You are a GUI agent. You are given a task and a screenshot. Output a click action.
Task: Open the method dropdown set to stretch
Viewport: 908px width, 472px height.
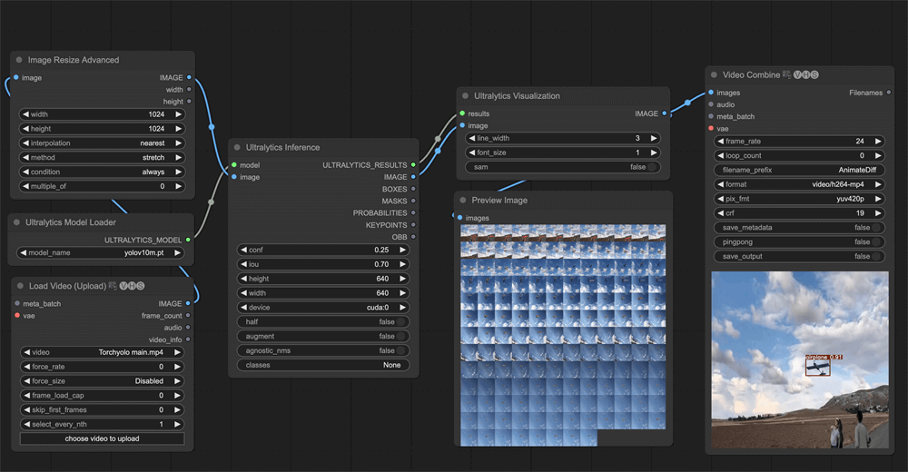click(x=103, y=158)
